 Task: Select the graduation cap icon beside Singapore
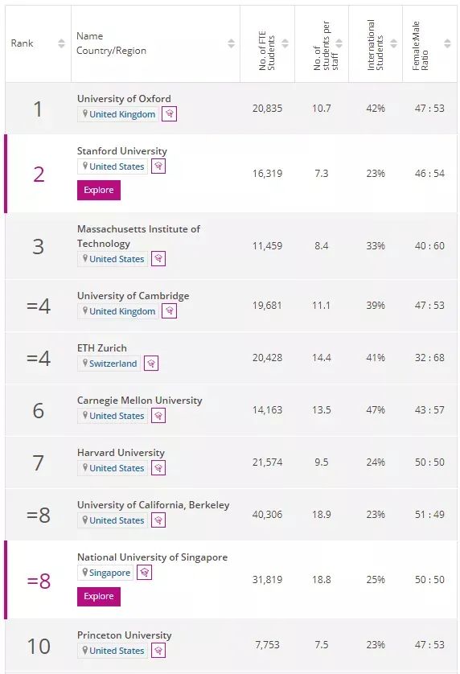tap(145, 572)
